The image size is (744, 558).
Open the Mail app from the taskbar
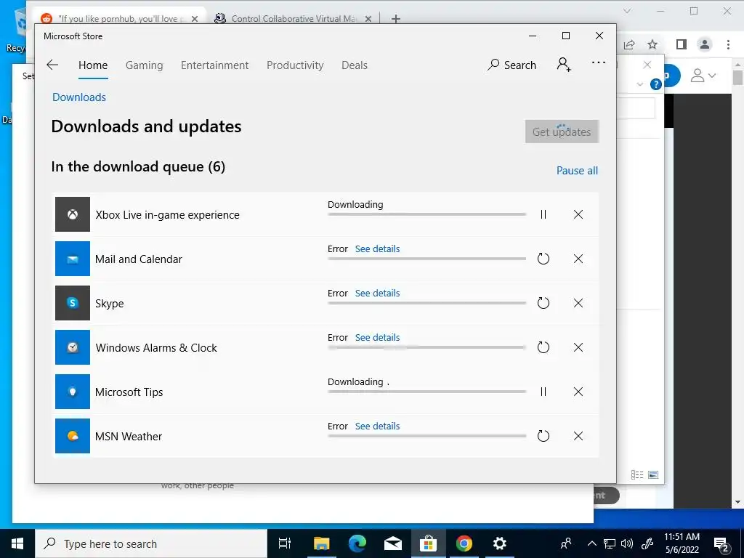click(392, 543)
